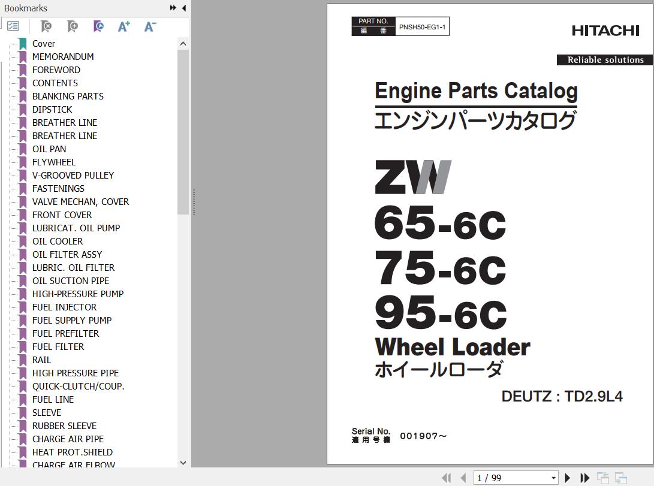Jump to the CONTENTS bookmark
The width and height of the screenshot is (654, 486).
(55, 83)
